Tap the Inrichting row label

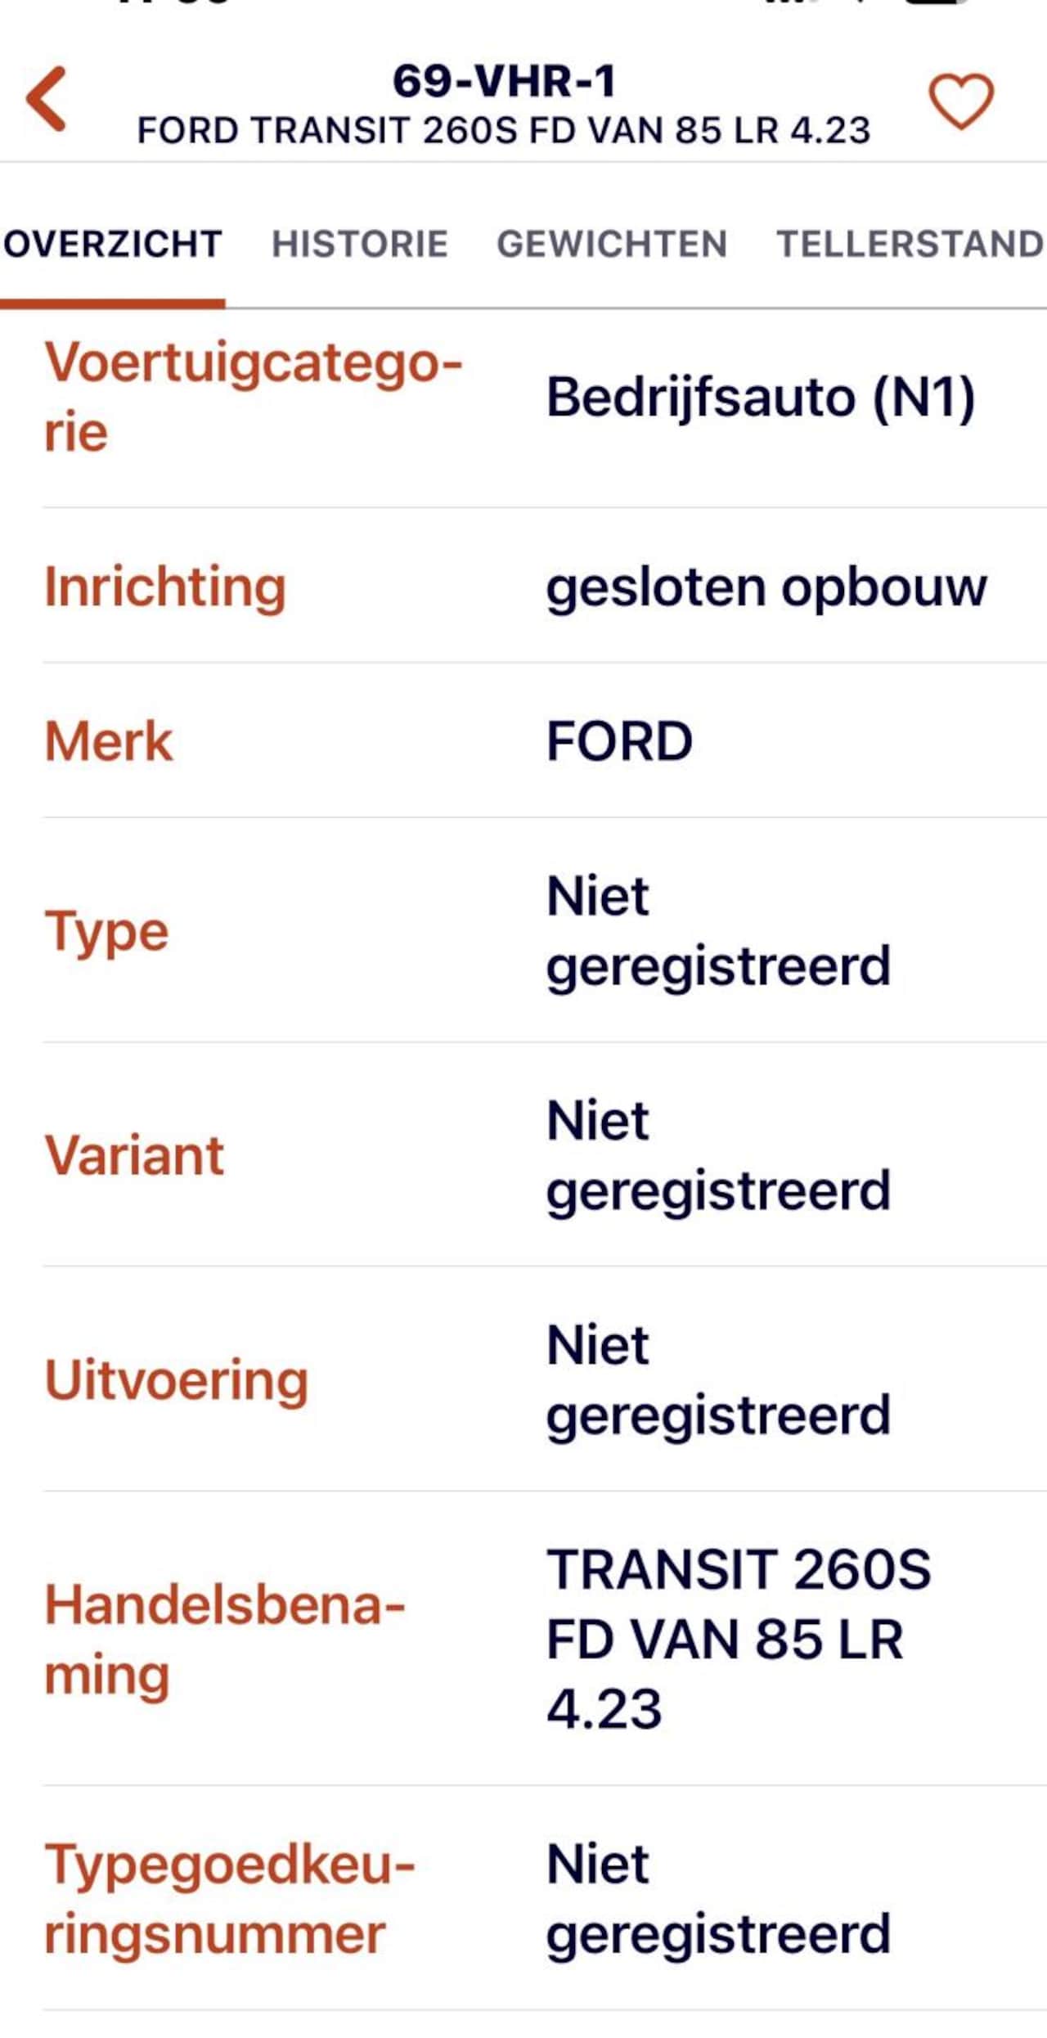click(x=165, y=587)
